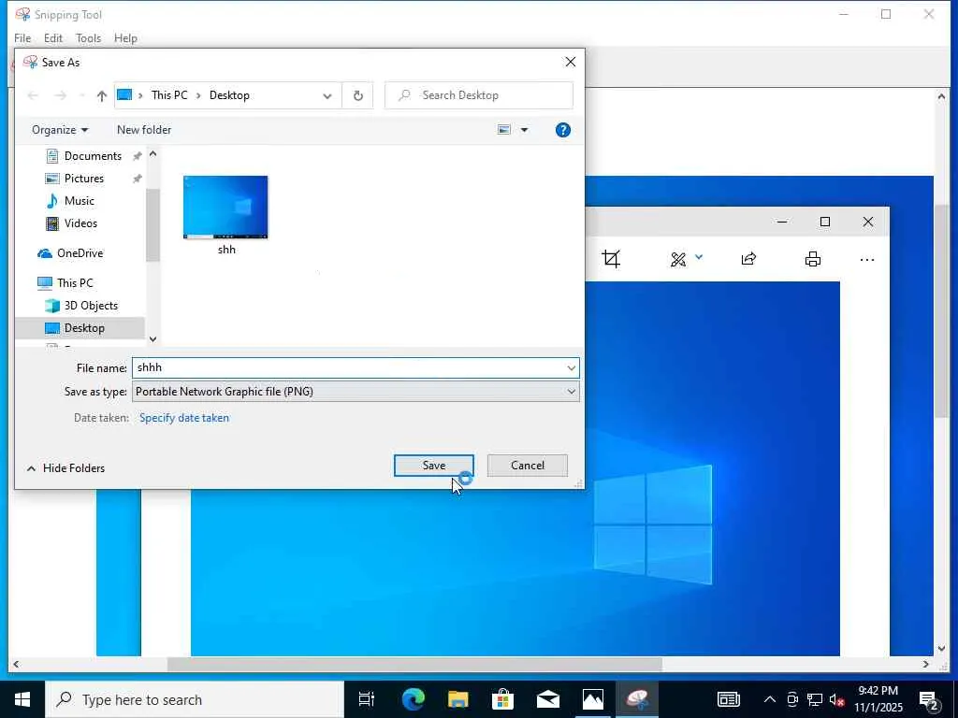Click the Up one level arrow in Save As
Image resolution: width=958 pixels, height=718 pixels.
(x=101, y=96)
